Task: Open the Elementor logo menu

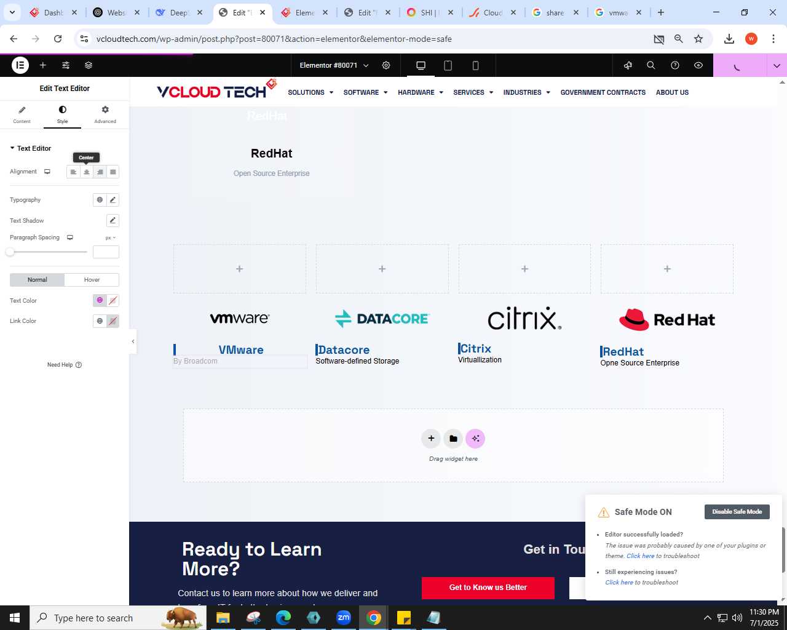Action: (20, 65)
